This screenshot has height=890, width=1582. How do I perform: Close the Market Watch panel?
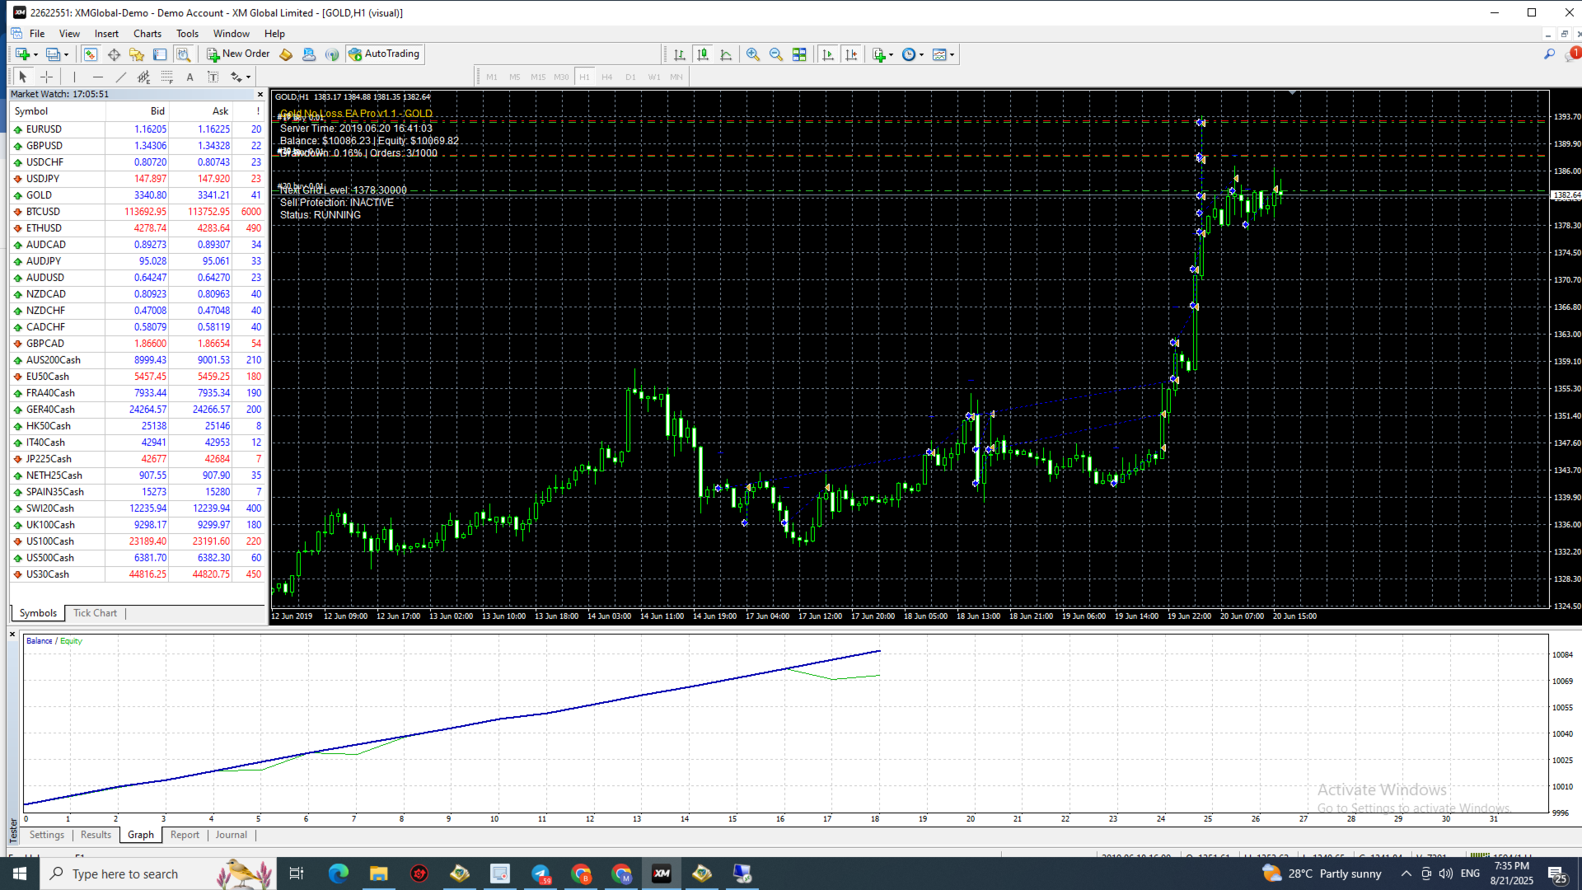click(x=260, y=94)
